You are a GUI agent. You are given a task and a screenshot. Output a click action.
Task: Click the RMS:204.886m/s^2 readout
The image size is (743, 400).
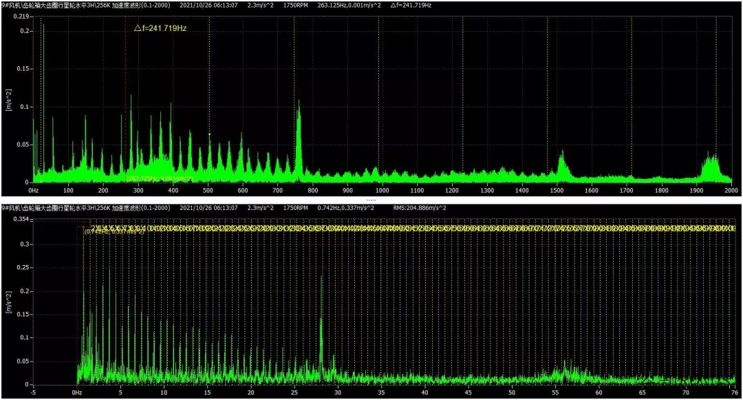point(409,207)
